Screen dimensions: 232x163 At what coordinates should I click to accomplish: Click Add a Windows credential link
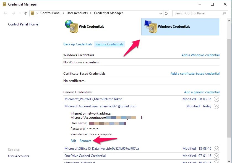200,55
